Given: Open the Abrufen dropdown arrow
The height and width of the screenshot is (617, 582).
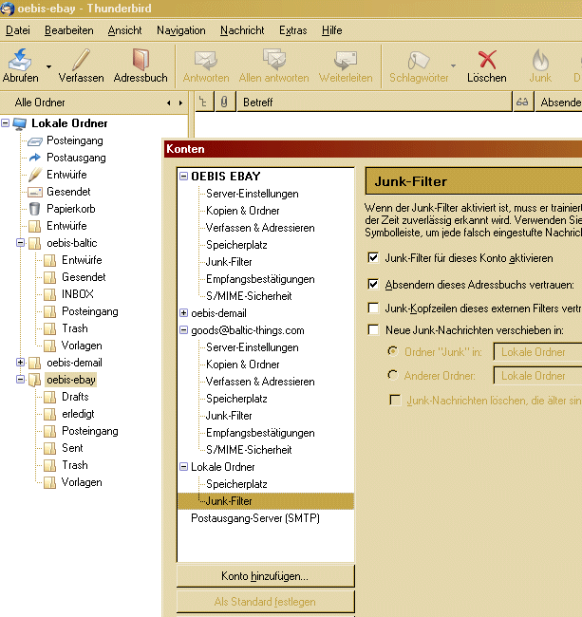Looking at the screenshot, I should [48, 66].
